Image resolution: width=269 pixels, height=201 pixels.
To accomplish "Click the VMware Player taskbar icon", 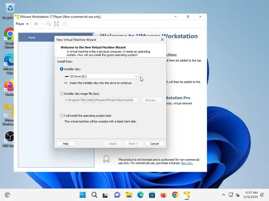I will click(187, 195).
